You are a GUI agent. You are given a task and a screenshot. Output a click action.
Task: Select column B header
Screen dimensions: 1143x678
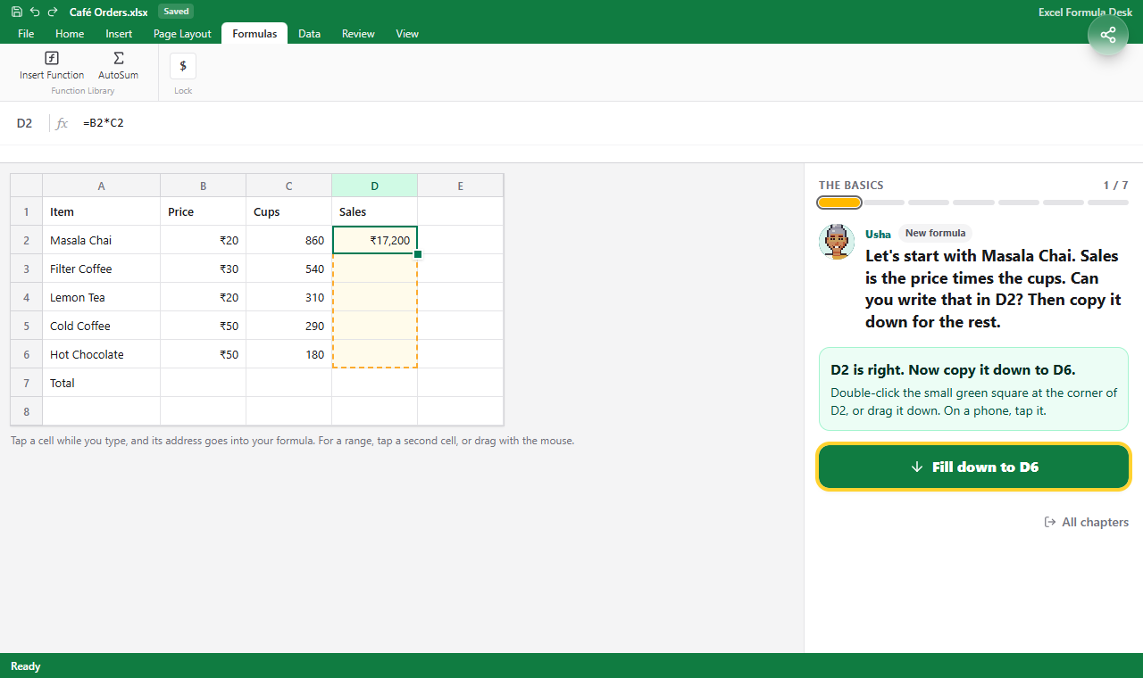(x=204, y=186)
